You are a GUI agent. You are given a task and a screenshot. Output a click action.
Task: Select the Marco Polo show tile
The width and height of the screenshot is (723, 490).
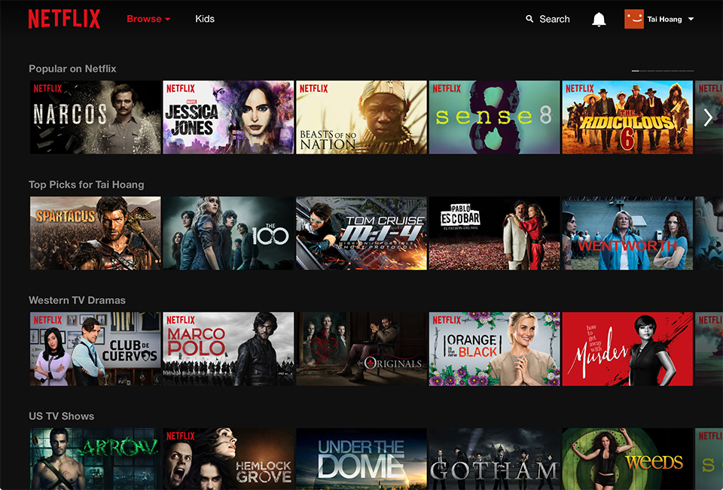pos(228,349)
